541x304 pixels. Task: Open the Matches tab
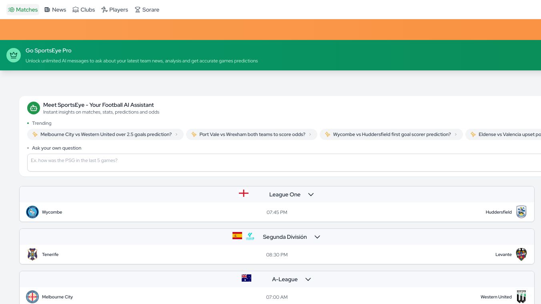(x=23, y=10)
